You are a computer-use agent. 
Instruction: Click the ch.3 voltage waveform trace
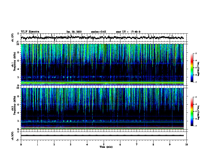[102, 136]
